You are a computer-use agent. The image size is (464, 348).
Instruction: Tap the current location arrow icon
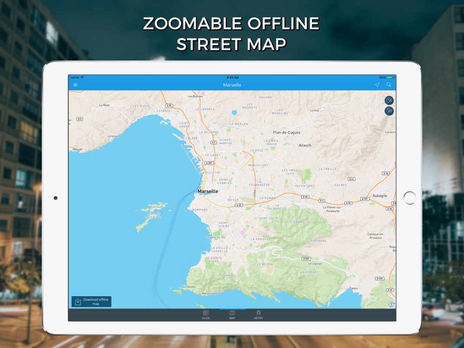(377, 85)
